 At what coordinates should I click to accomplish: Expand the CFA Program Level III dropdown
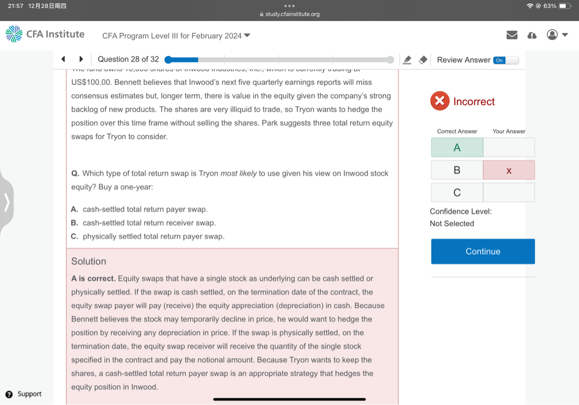point(176,36)
